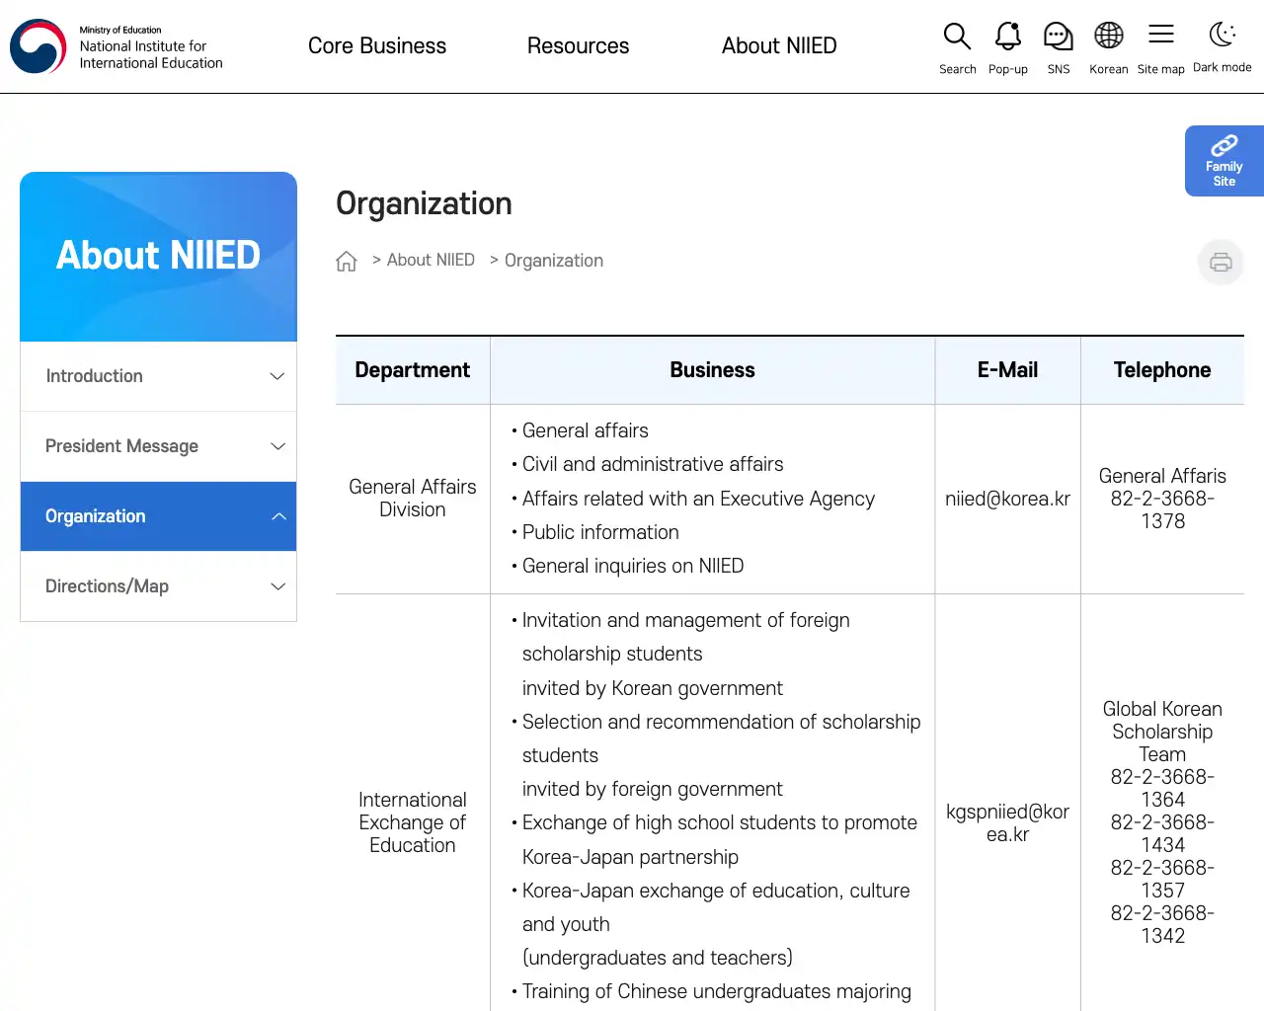
Task: Click the Pop-up bell icon
Action: (1007, 37)
